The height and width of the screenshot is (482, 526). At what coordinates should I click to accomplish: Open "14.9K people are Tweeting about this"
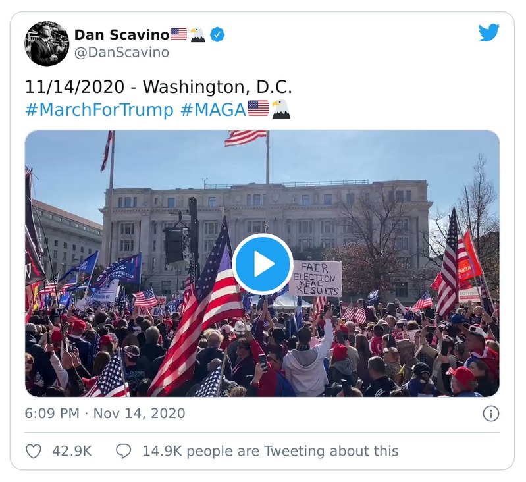click(270, 451)
